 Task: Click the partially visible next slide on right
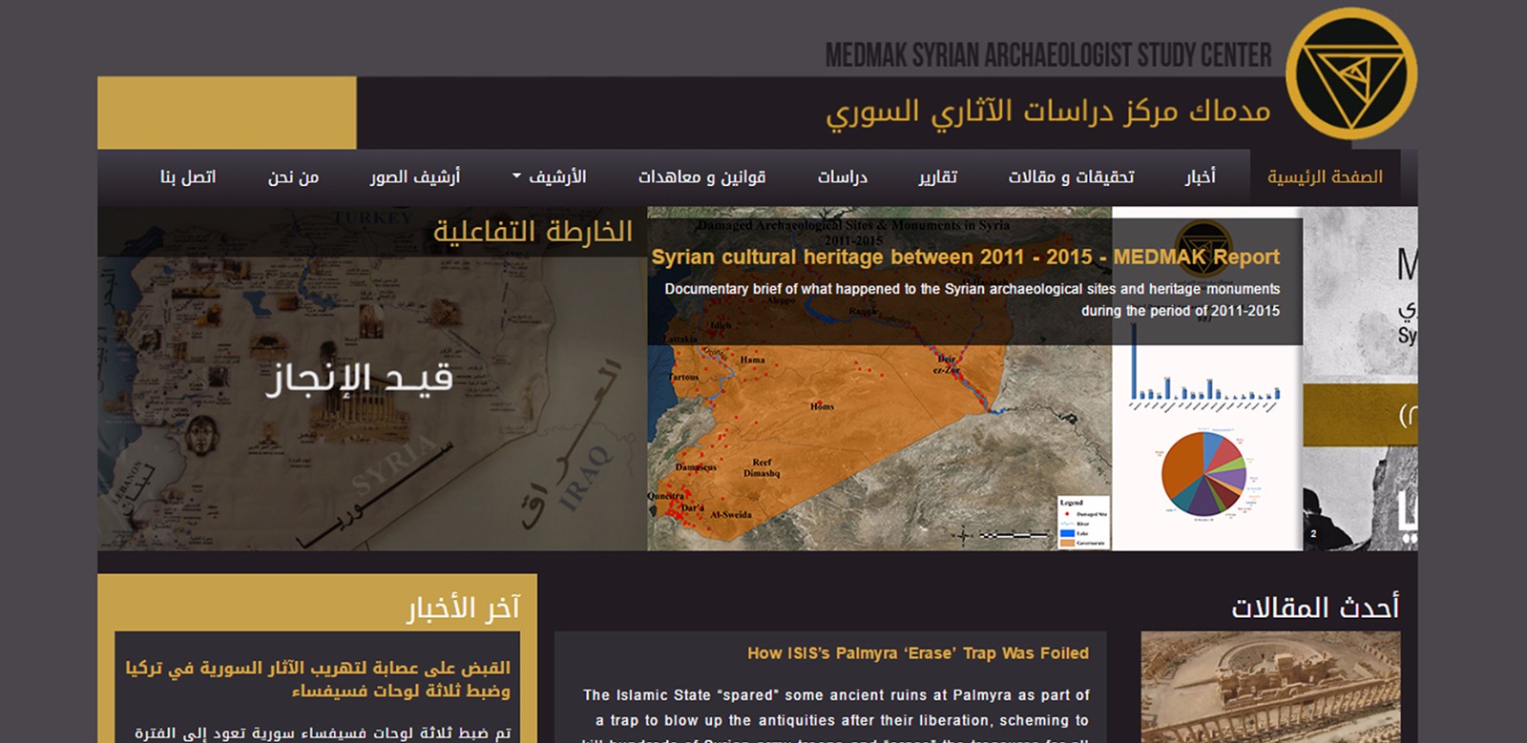(1360, 379)
